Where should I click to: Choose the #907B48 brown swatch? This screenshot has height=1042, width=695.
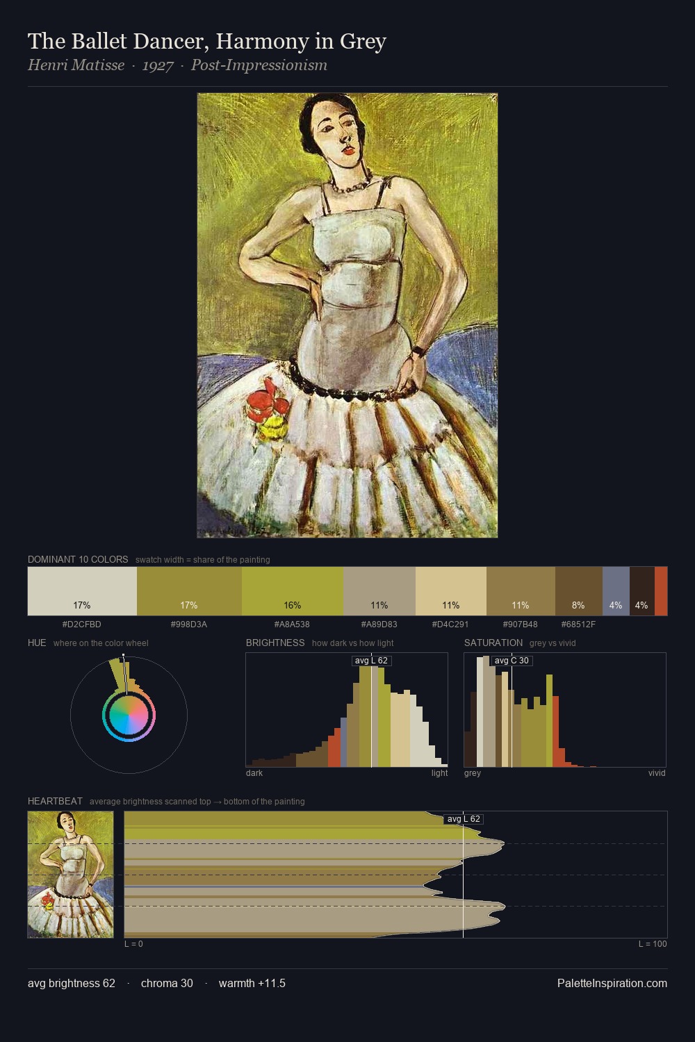521,591
